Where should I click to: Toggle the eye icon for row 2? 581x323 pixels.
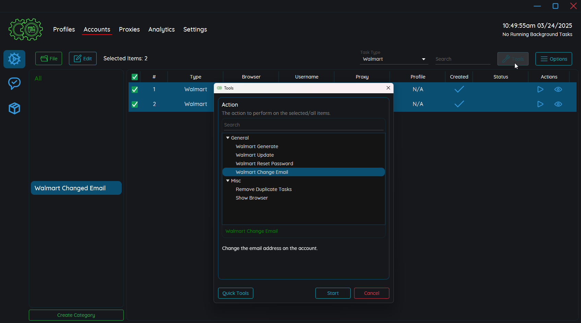click(x=558, y=104)
